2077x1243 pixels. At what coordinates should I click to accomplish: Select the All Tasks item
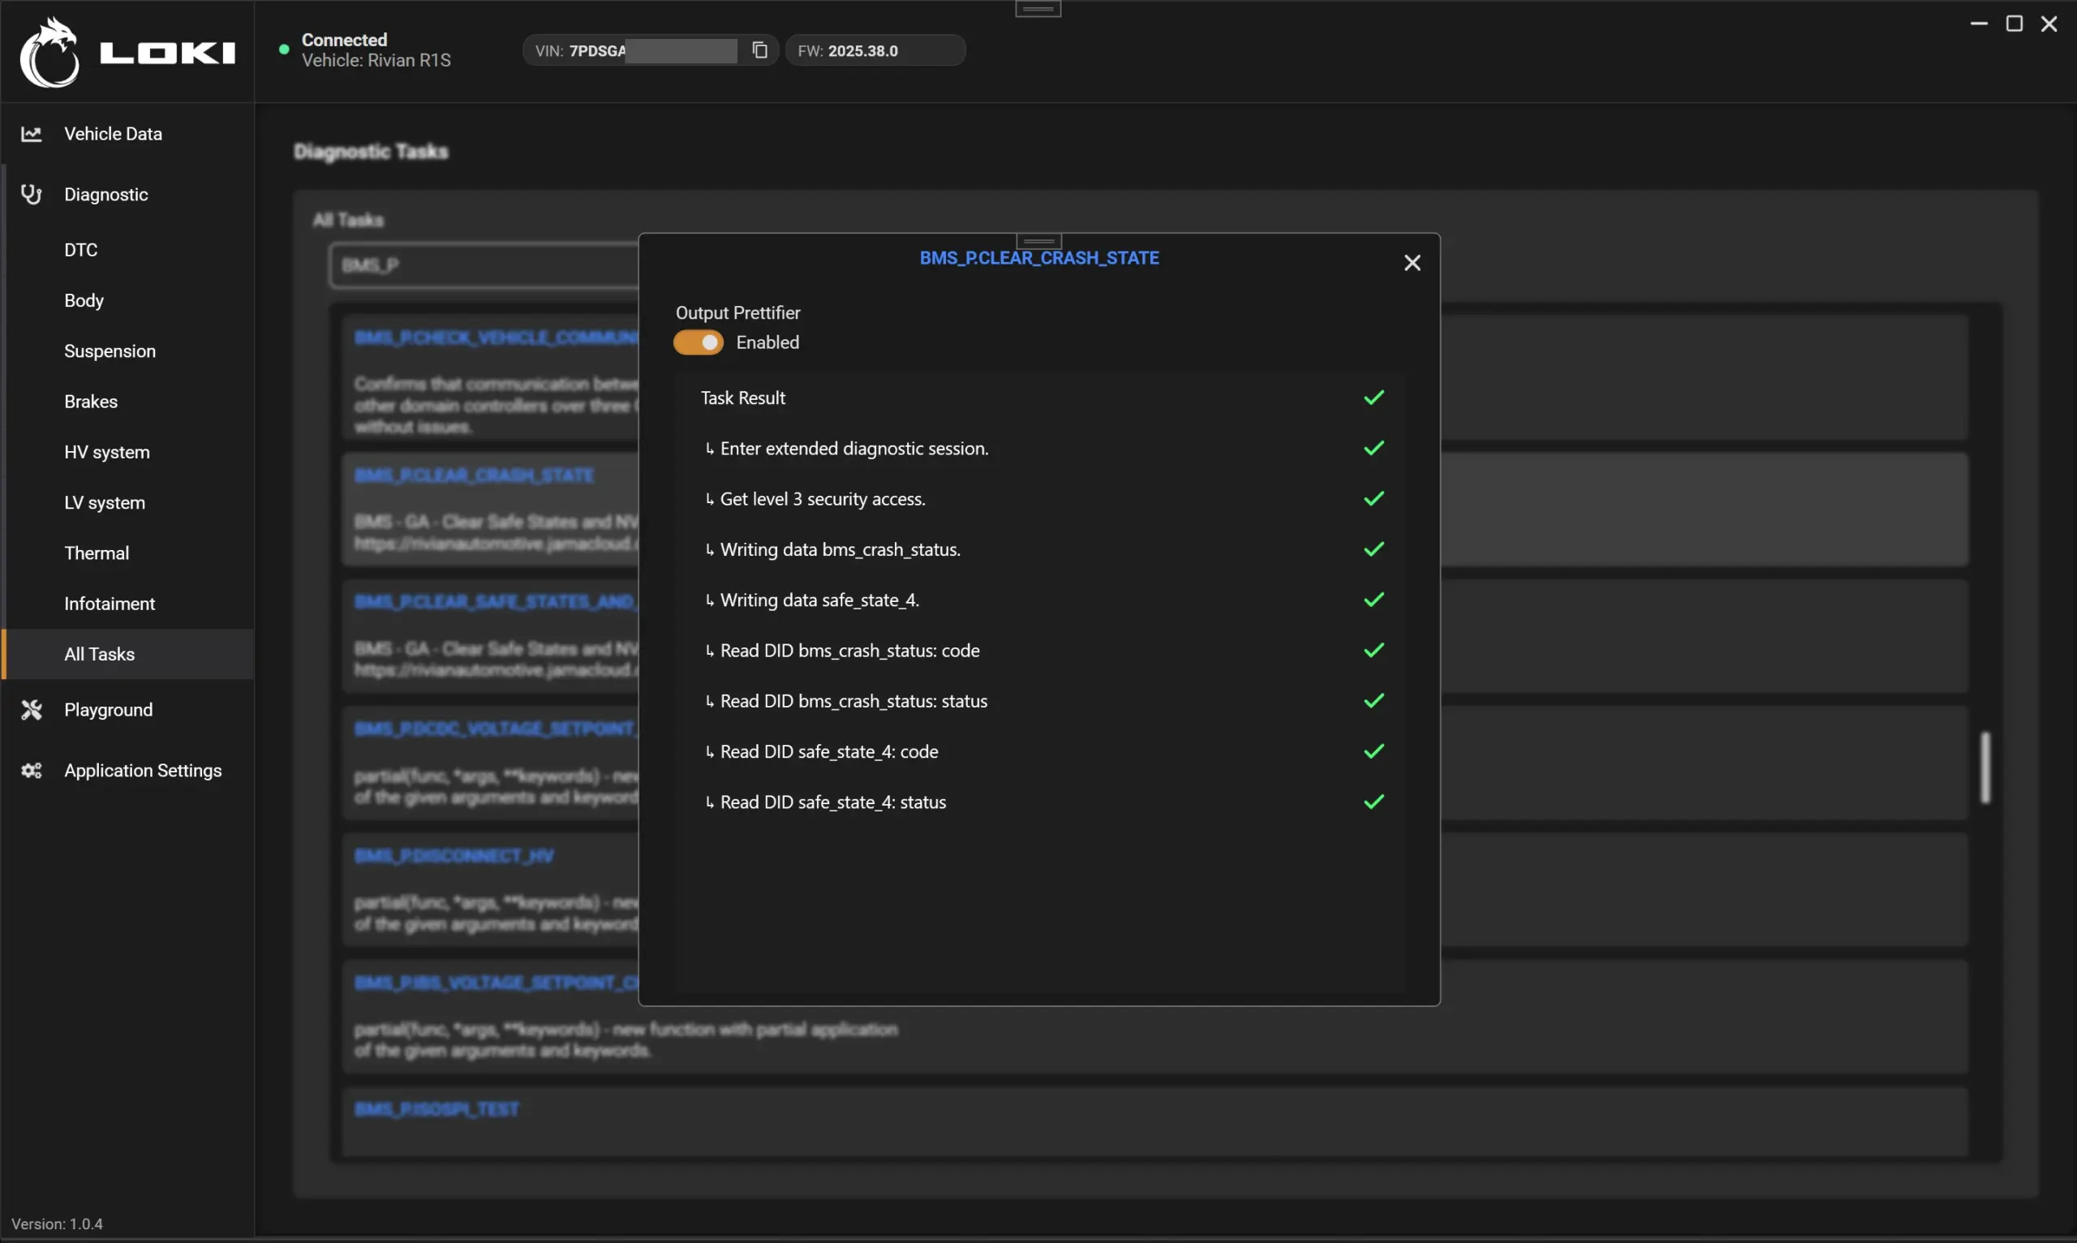click(127, 654)
